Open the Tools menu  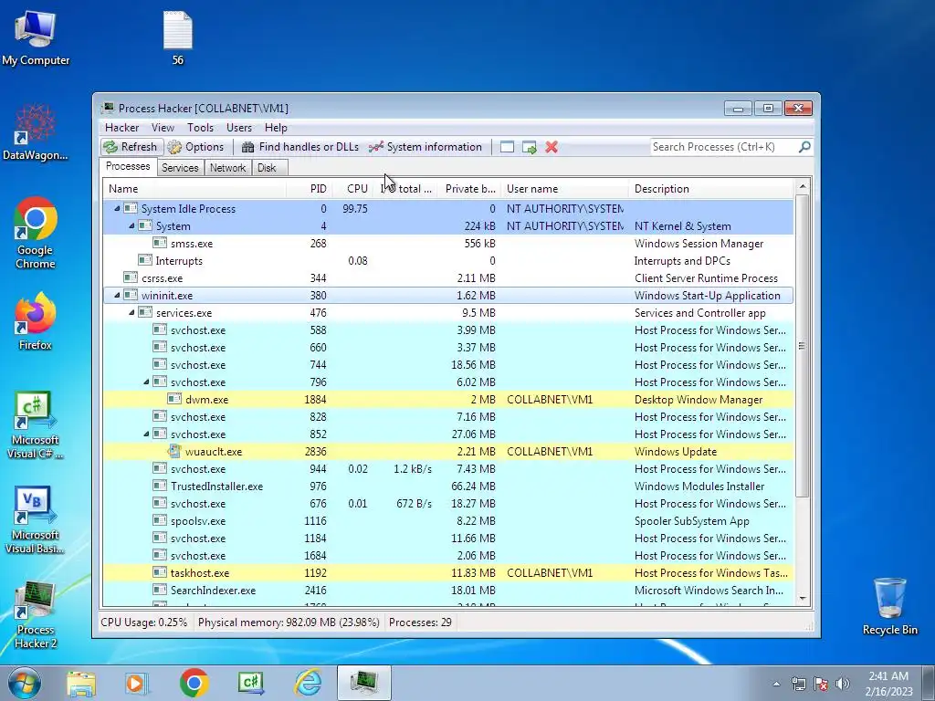200,128
